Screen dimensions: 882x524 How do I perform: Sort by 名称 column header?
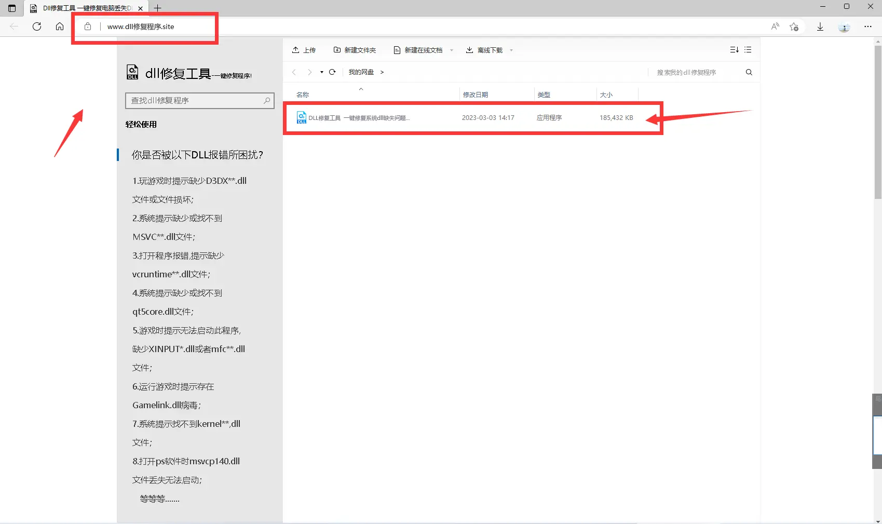click(303, 95)
